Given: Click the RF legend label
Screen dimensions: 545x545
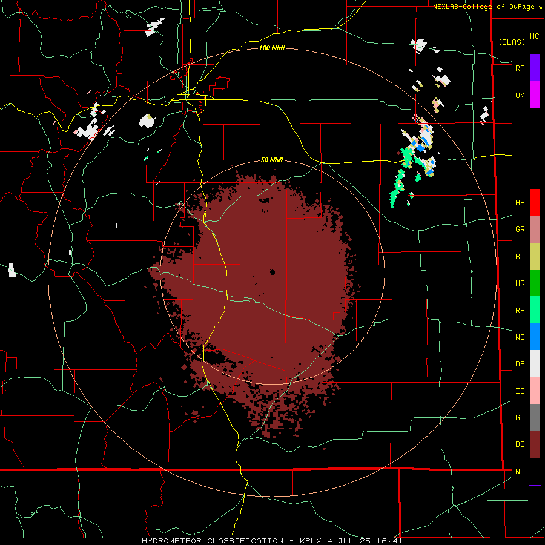Looking at the screenshot, I should tap(520, 68).
